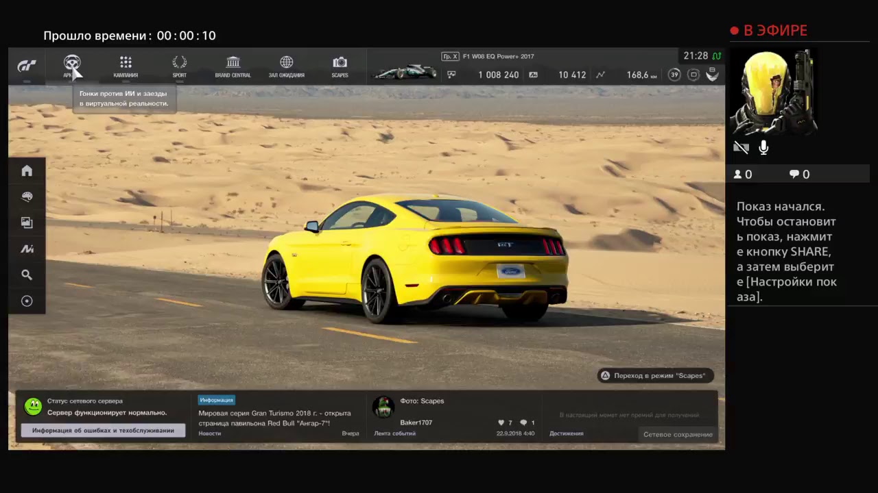Click the viewers count icon showing 0

tap(738, 175)
